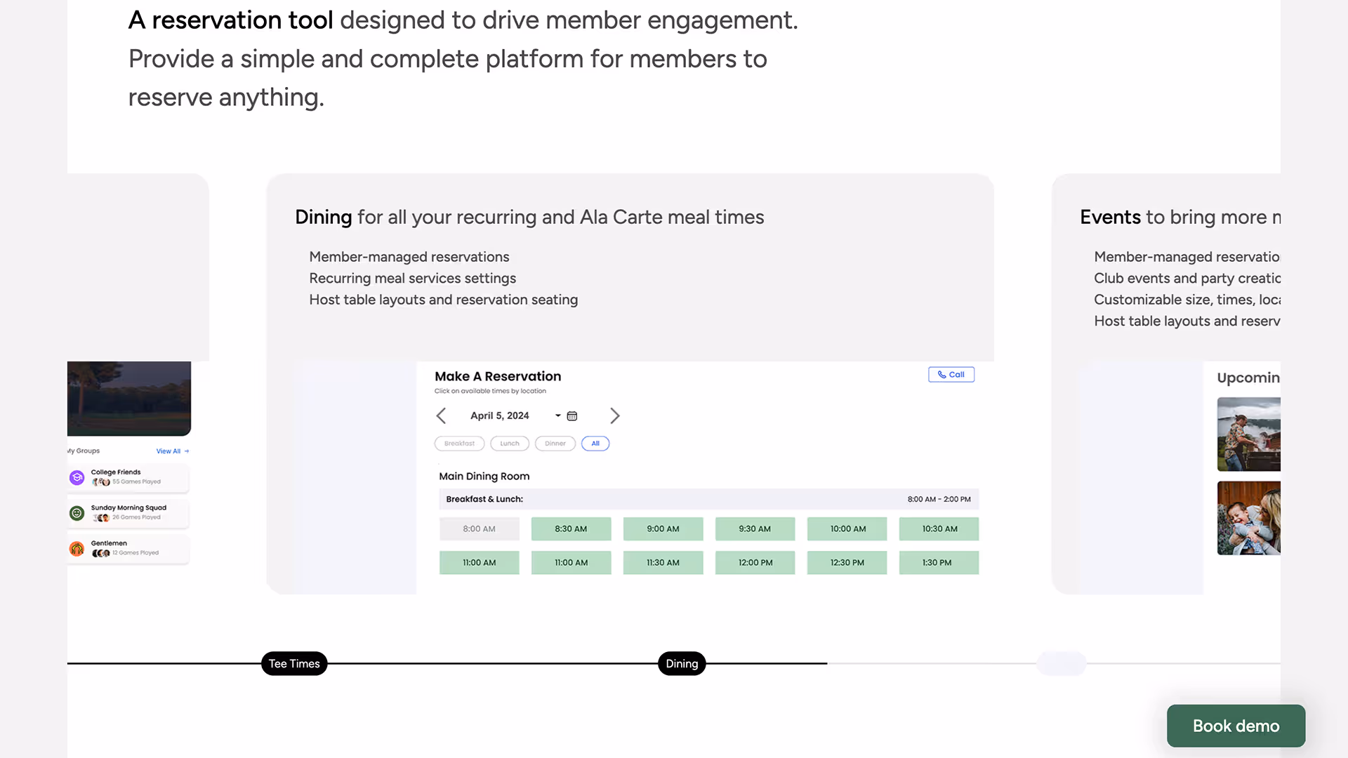Image resolution: width=1348 pixels, height=758 pixels.
Task: Open the first upcoming event photo
Action: click(1248, 434)
